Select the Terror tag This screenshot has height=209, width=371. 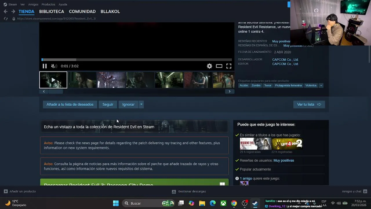coord(268,85)
